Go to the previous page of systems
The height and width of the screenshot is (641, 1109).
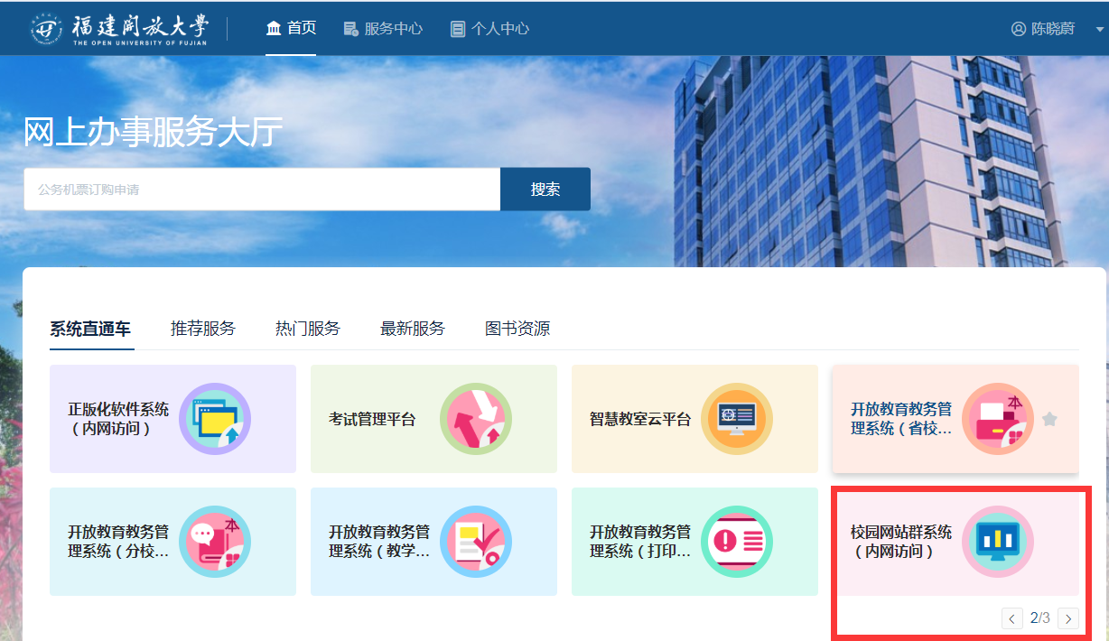coord(1012,618)
